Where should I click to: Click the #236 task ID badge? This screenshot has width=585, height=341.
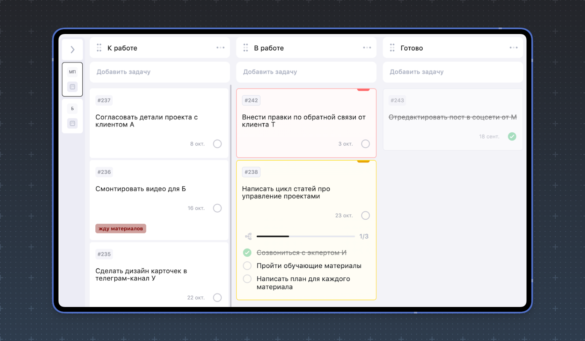pyautogui.click(x=104, y=172)
